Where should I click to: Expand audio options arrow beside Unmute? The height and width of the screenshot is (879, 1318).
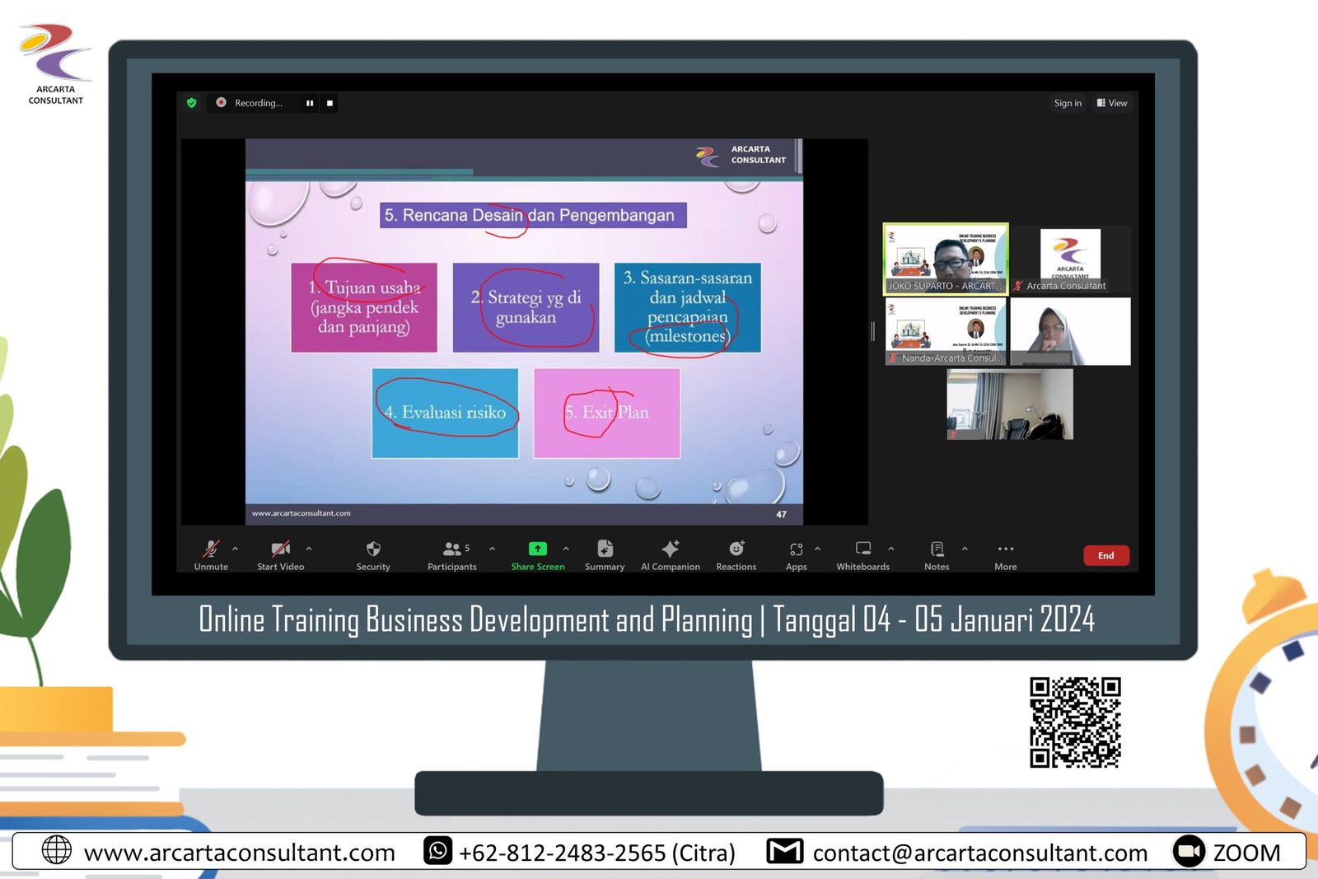point(236,548)
